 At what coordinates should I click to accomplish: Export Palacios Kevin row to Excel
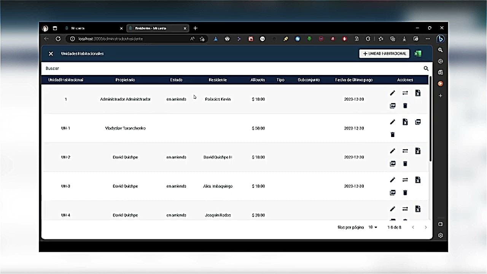point(418,93)
